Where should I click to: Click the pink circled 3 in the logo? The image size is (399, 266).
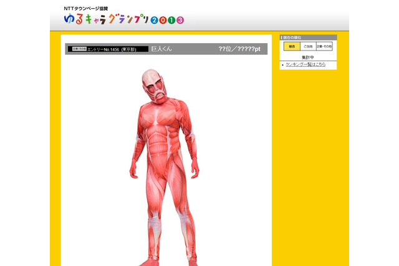(181, 19)
